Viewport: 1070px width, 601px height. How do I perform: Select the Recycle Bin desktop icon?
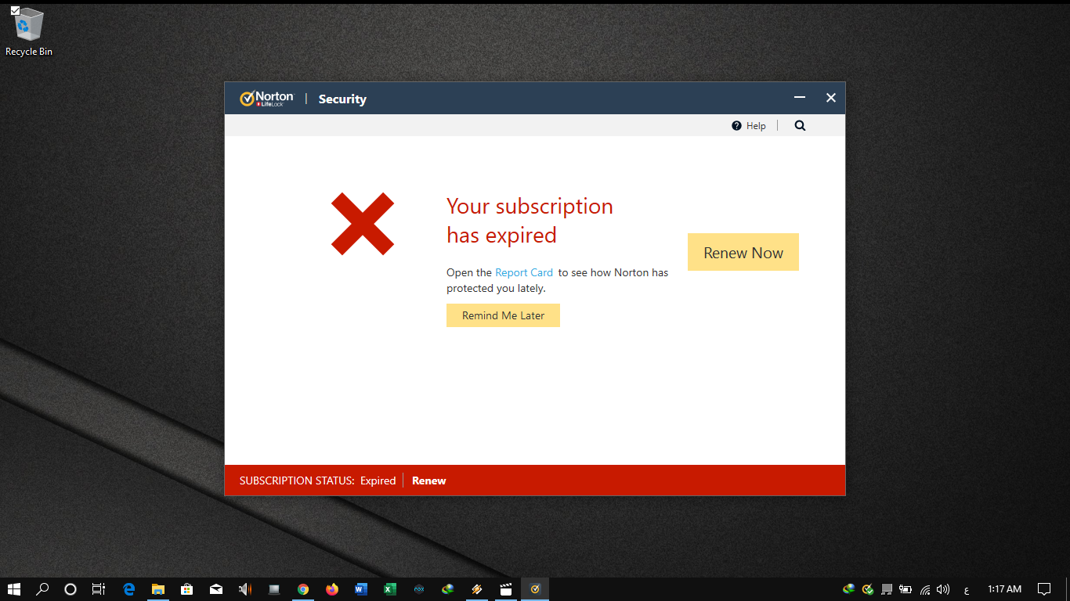29,31
